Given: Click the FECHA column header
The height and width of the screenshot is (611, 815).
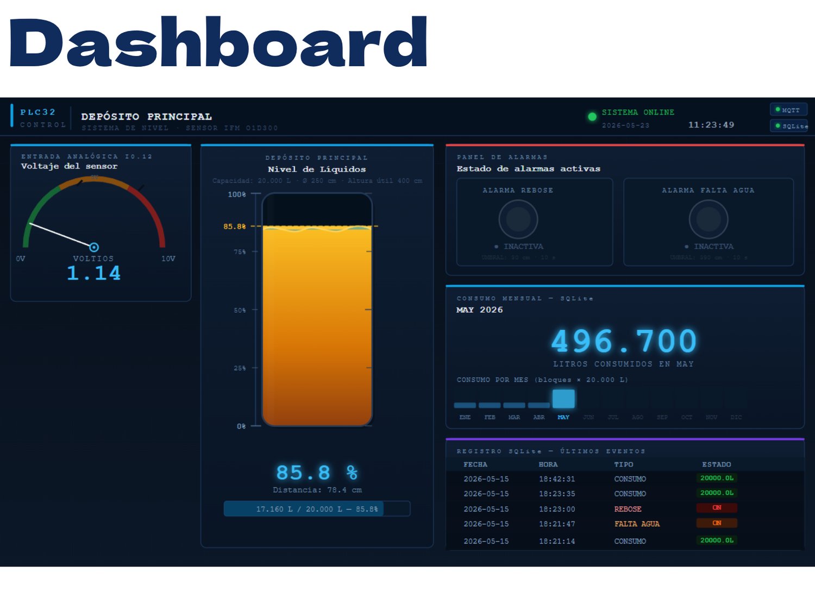Looking at the screenshot, I should (475, 464).
